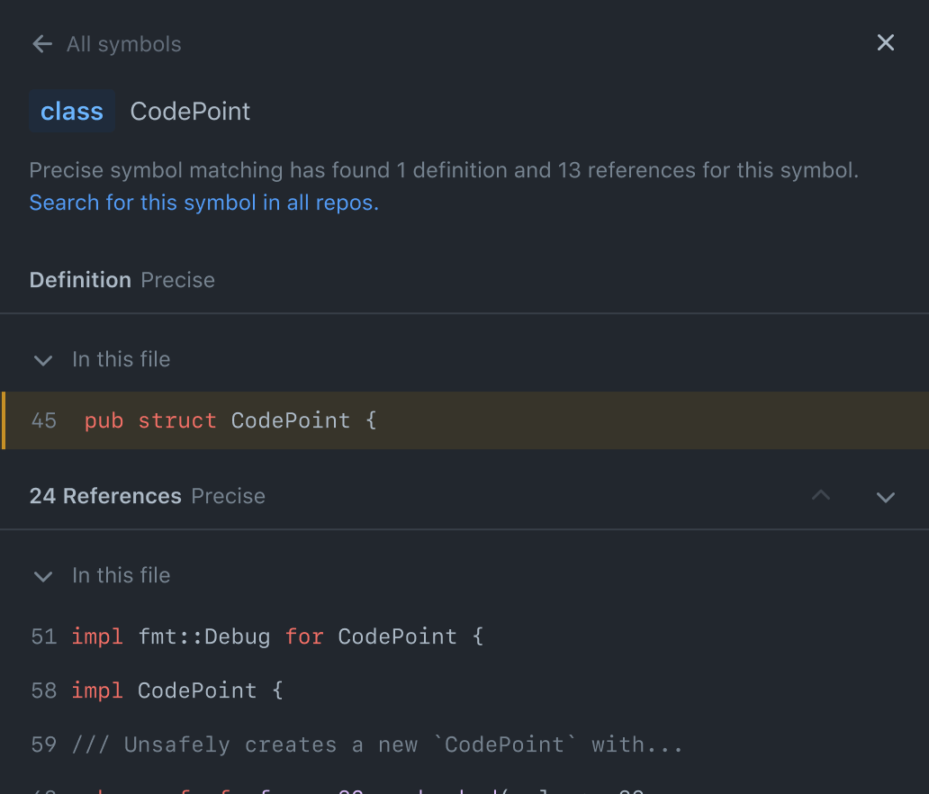Click the class badge label
This screenshot has width=929, height=794.
(x=72, y=112)
